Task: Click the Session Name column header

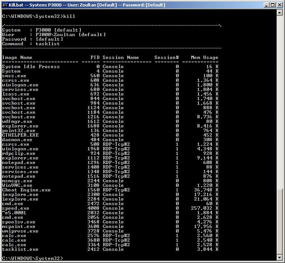Action: tap(121, 57)
